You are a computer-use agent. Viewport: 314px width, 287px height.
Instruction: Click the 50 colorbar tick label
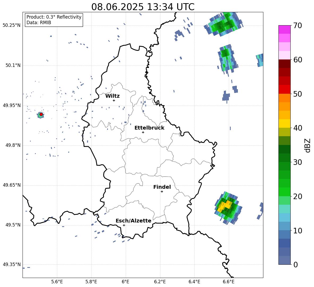298,94
